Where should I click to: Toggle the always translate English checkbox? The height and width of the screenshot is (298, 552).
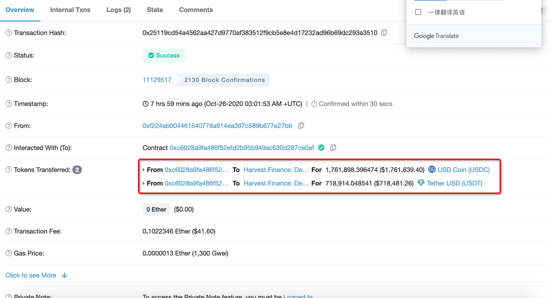(418, 12)
